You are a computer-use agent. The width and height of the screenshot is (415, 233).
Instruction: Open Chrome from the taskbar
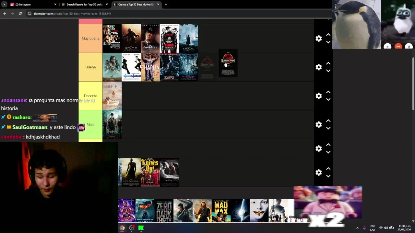tap(122, 228)
